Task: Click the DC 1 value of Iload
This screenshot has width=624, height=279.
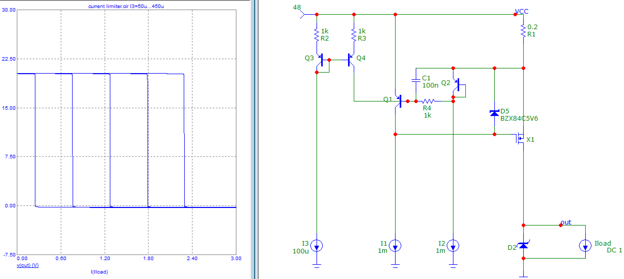Action: (614, 250)
